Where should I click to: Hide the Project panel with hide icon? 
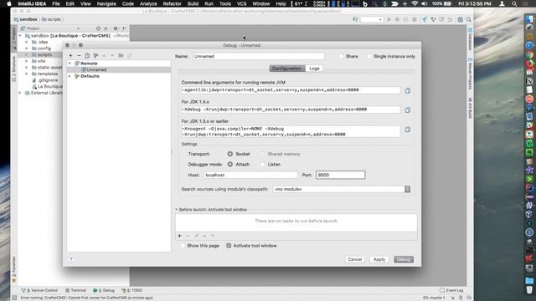coord(125,28)
